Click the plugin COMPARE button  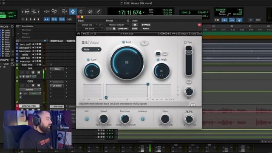click(122, 28)
